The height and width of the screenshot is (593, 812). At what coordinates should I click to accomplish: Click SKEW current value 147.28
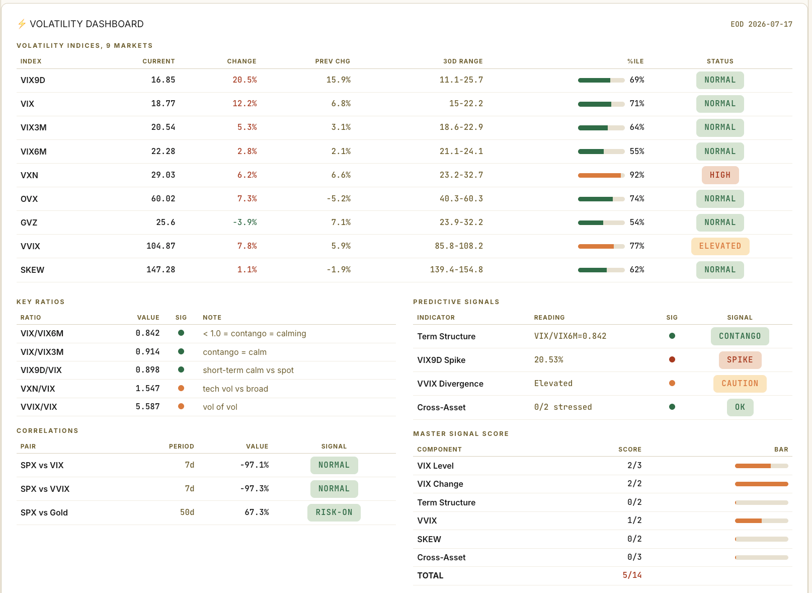click(x=160, y=270)
